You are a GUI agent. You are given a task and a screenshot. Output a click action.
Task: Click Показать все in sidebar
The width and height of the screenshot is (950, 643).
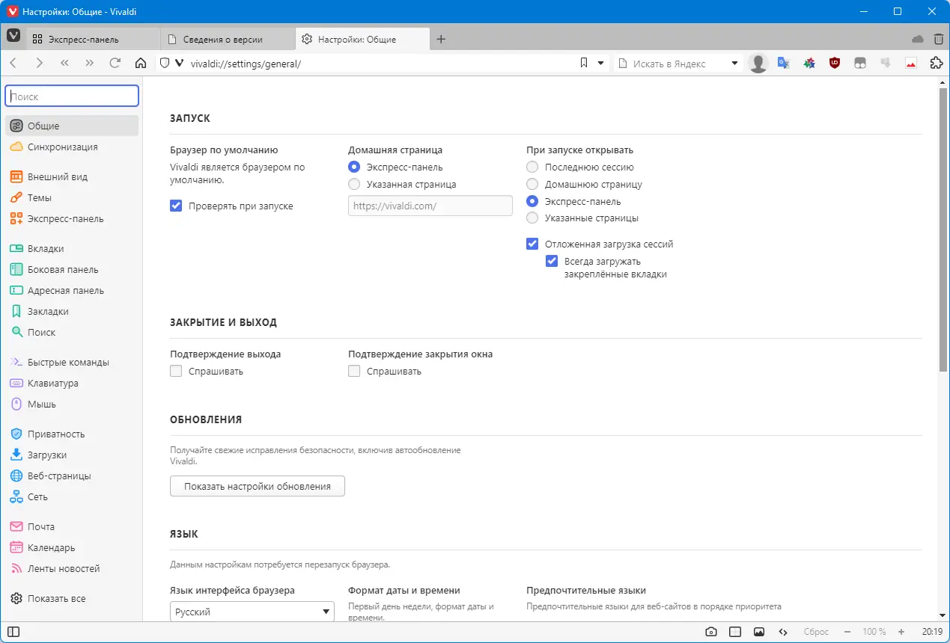pos(72,599)
